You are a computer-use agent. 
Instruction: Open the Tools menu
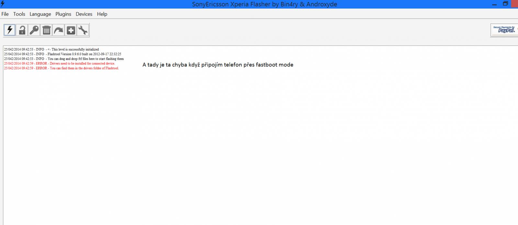(19, 14)
